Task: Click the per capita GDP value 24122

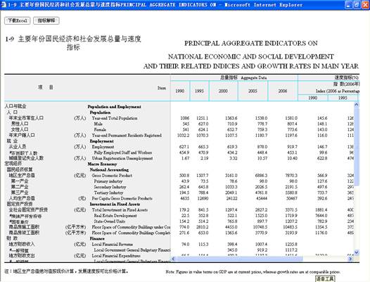Action: [x=232, y=199]
